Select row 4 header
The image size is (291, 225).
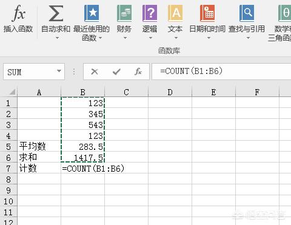coord(8,136)
